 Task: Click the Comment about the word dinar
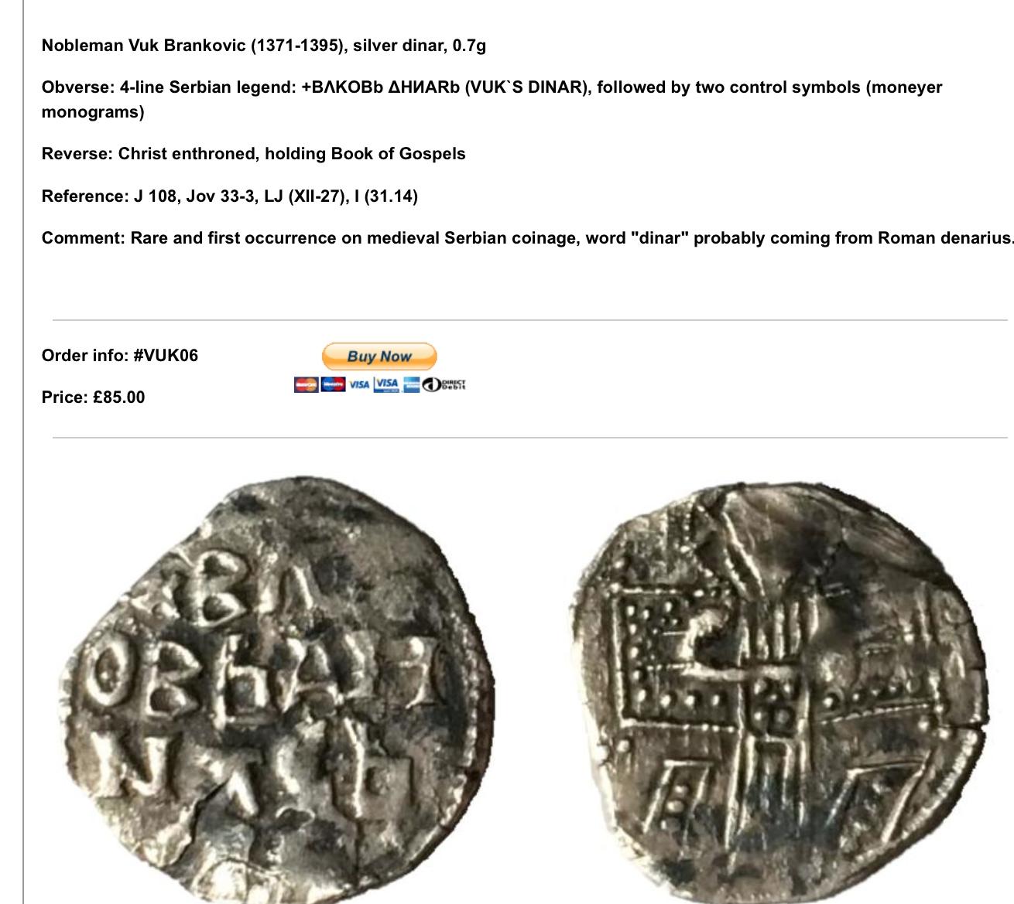click(x=527, y=238)
